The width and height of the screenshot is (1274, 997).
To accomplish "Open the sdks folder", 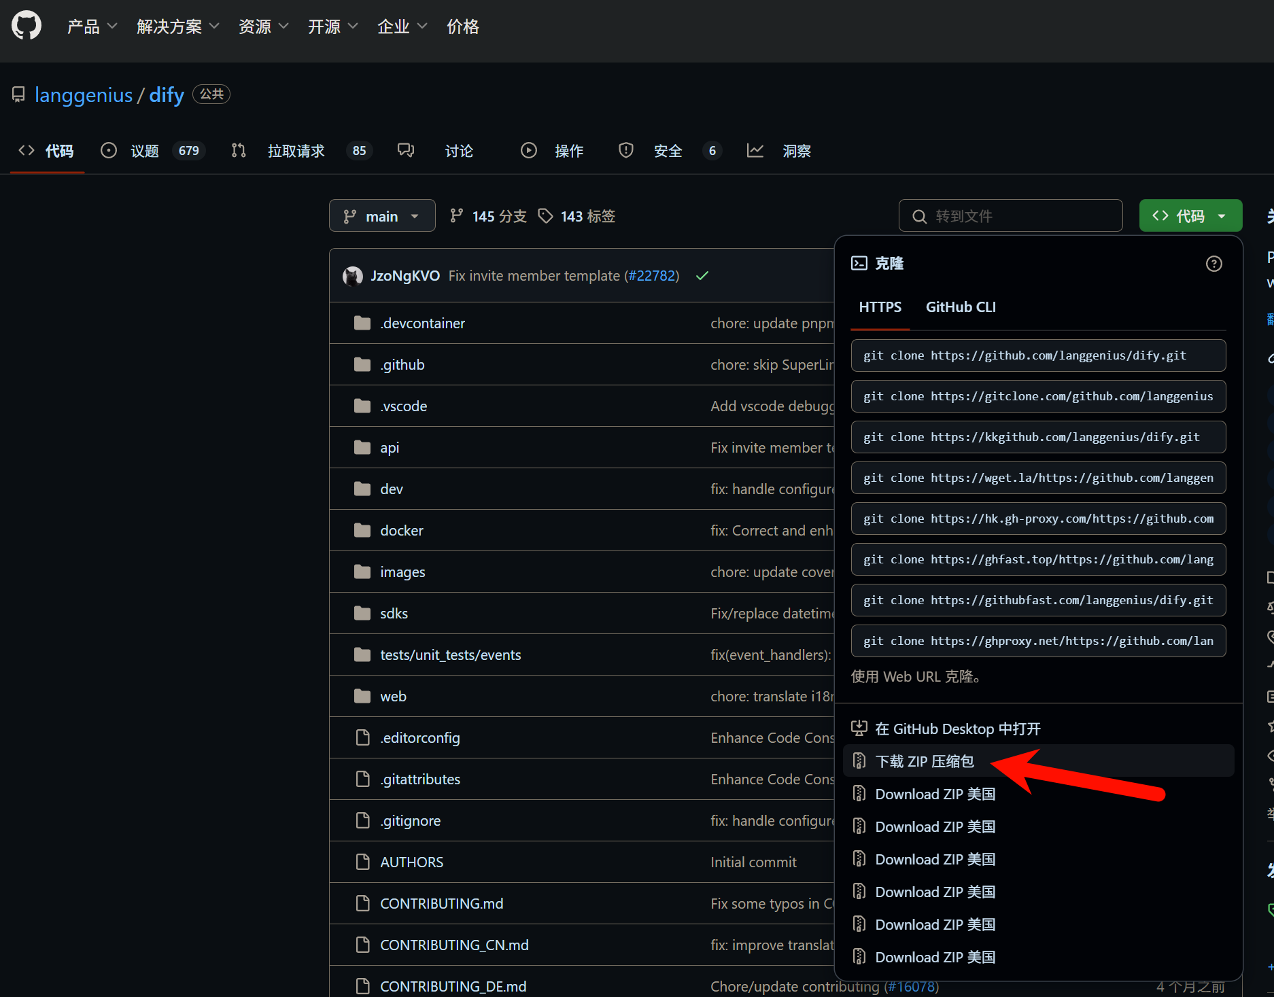I will pyautogui.click(x=394, y=614).
